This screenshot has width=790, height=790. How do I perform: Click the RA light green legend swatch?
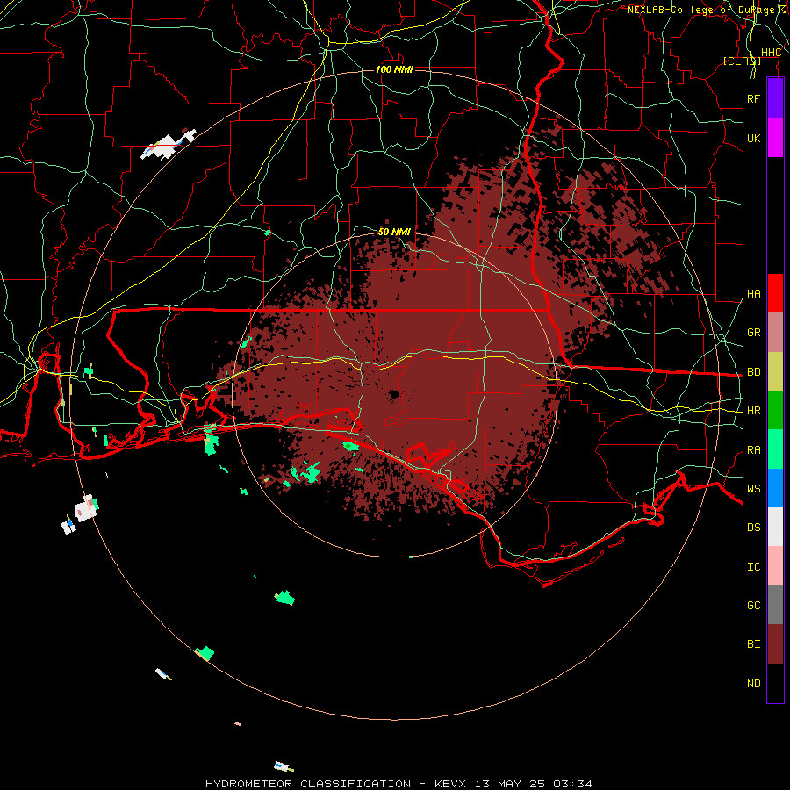coord(775,449)
